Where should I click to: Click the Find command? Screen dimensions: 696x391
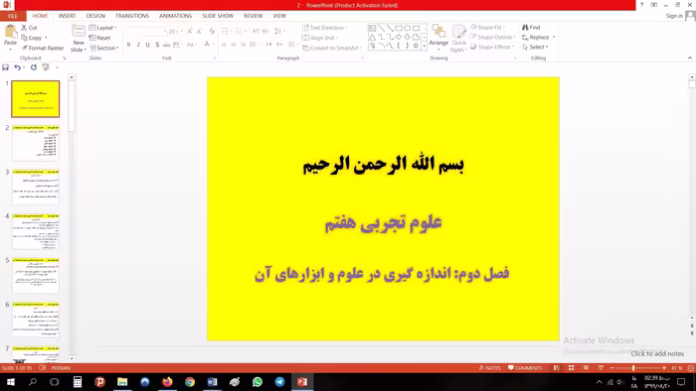[x=531, y=28]
